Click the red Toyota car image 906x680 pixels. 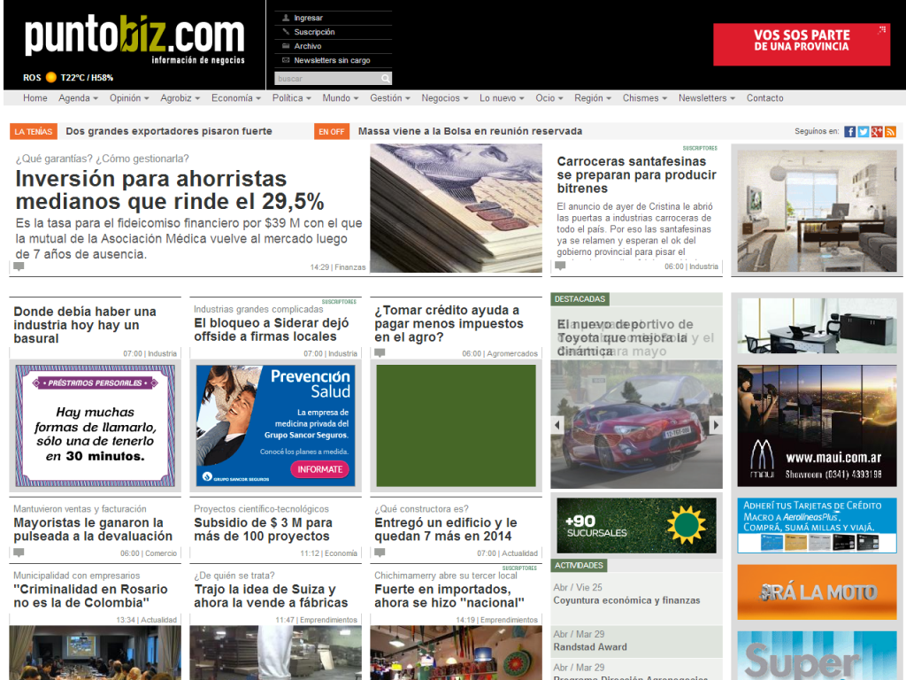636,424
